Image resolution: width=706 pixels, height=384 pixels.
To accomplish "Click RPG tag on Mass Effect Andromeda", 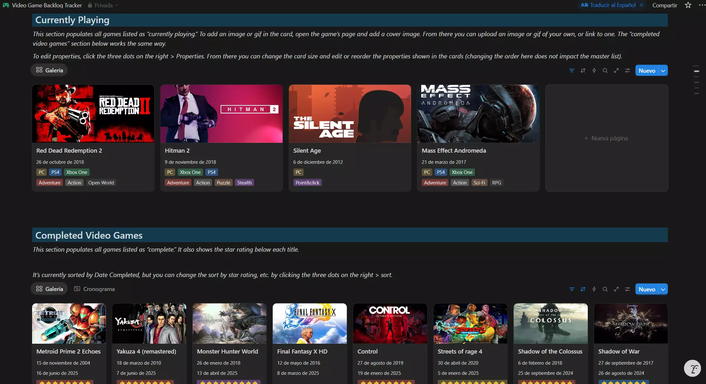I will click(x=497, y=182).
